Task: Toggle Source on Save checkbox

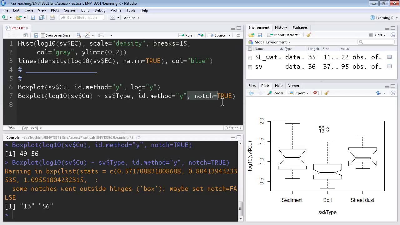Action: (43, 35)
